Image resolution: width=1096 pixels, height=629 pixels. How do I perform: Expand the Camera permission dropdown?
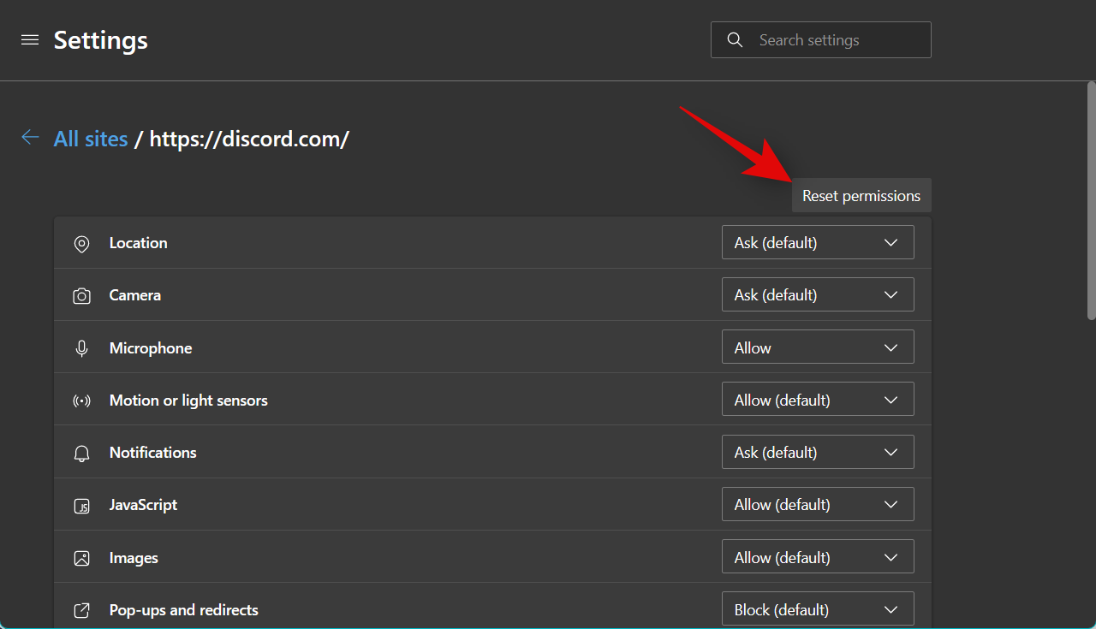point(818,294)
